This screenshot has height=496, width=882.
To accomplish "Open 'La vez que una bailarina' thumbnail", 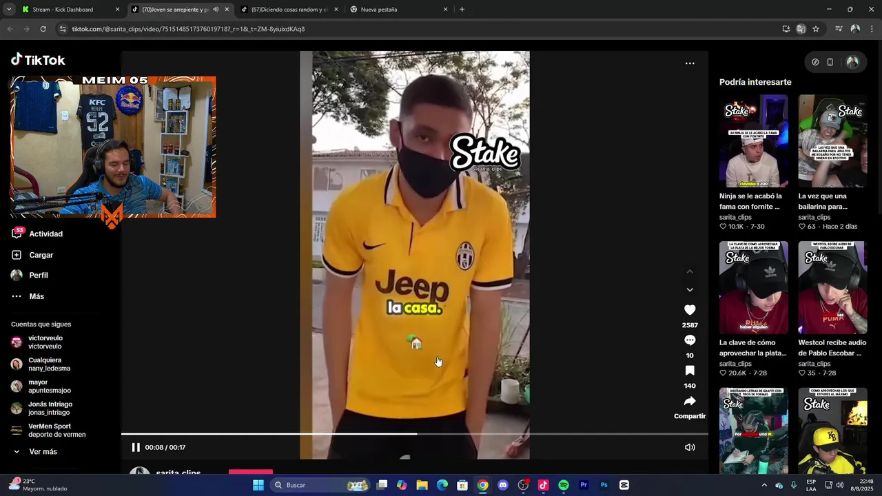I will tap(832, 141).
